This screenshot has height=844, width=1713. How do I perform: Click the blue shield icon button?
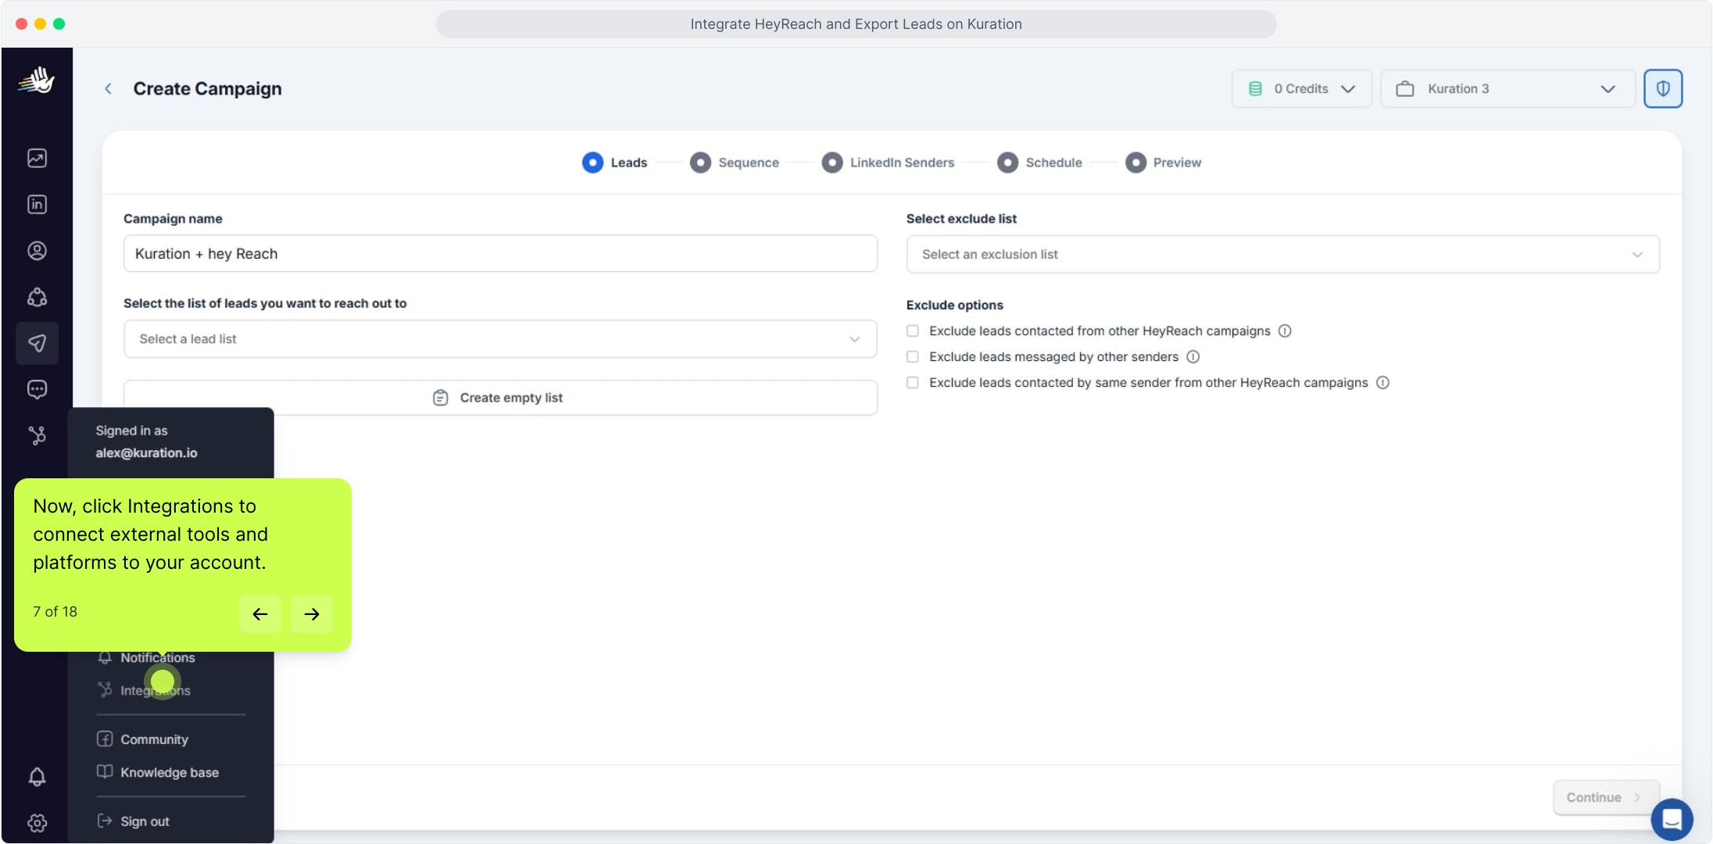[1663, 88]
